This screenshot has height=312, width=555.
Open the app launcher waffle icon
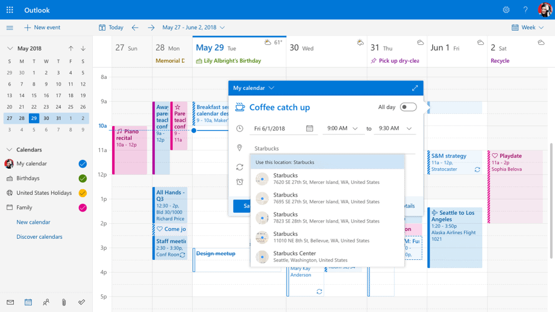(x=9, y=10)
